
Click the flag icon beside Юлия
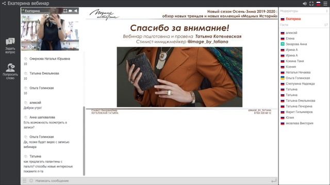coord(283,118)
